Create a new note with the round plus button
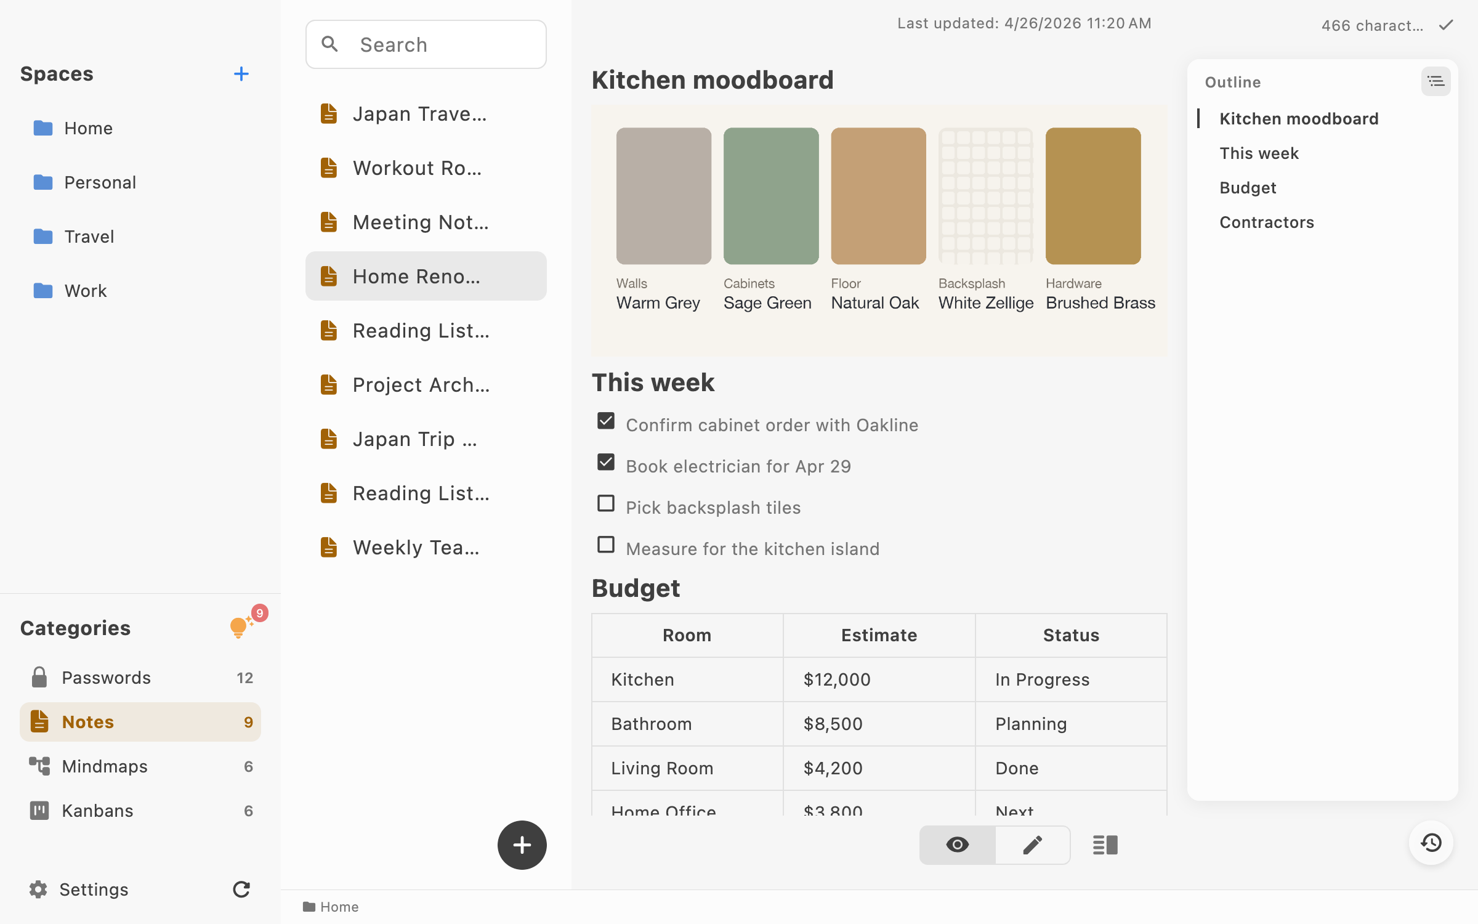Viewport: 1478px width, 924px height. 522,845
